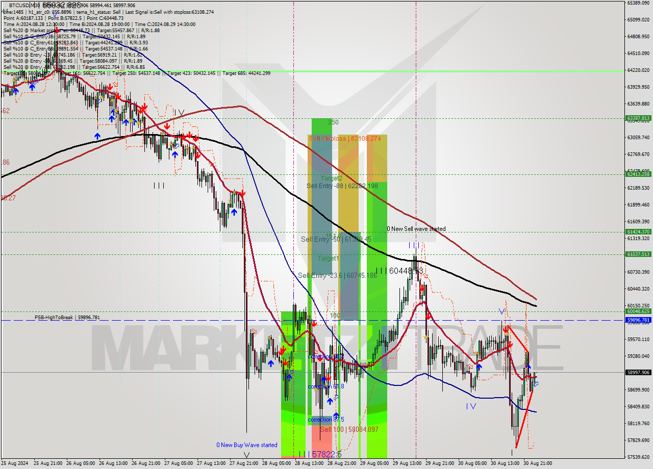This screenshot has width=653, height=469.
Task: Click the 29 Aug 13:00 time axis label
Action: pos(407,463)
